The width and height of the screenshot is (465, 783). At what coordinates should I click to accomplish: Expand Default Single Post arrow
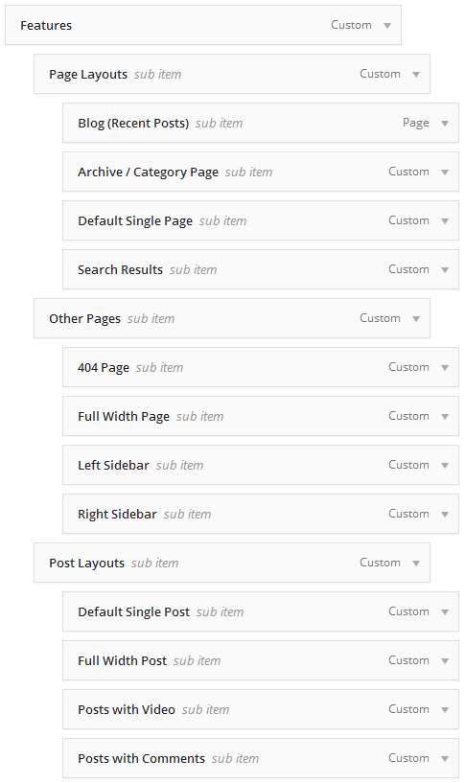445,612
